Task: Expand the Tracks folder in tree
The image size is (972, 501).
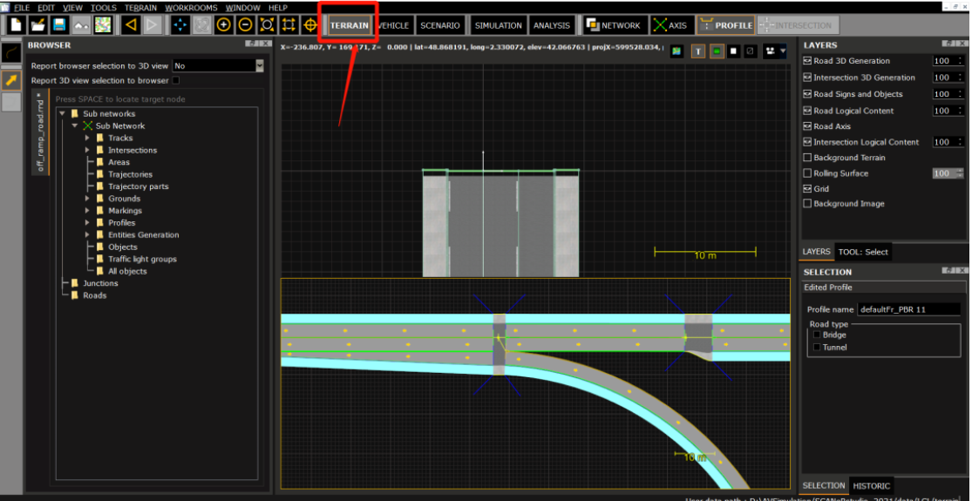Action: (x=87, y=138)
